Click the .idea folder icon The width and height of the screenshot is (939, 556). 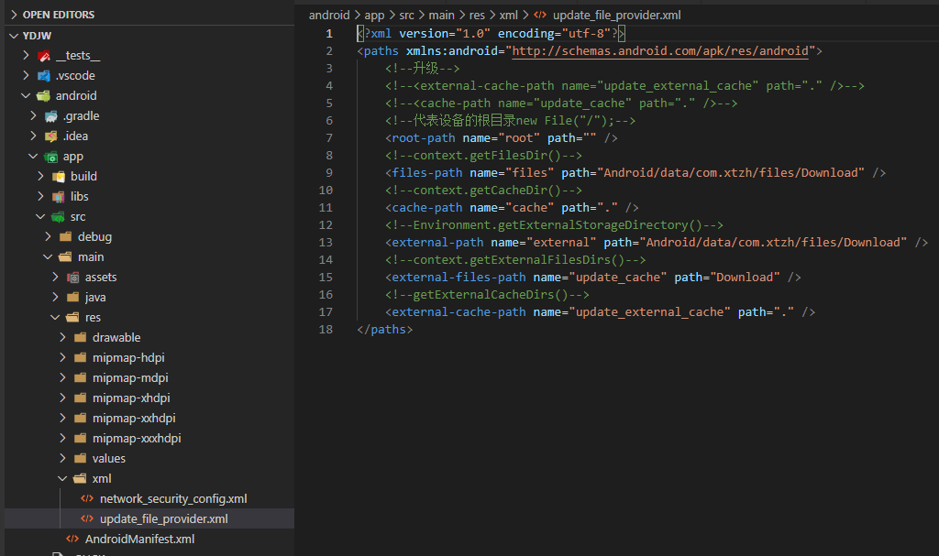point(51,136)
